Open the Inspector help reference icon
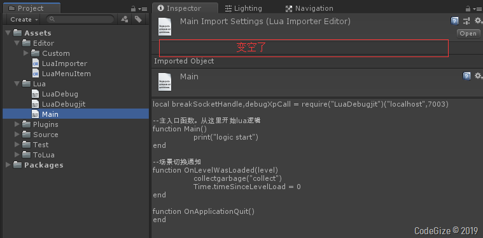 [454, 21]
